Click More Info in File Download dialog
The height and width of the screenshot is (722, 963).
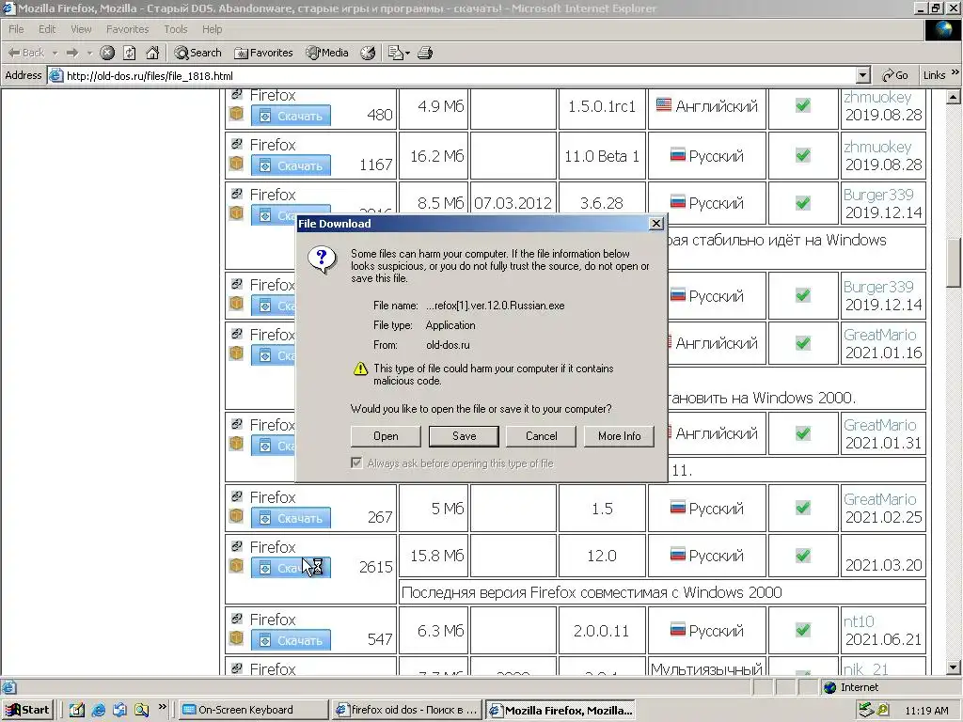(x=619, y=436)
